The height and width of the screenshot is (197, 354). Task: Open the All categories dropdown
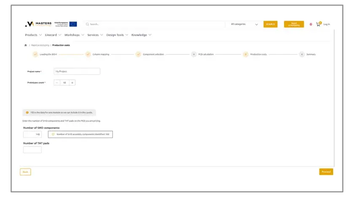[x=244, y=24]
